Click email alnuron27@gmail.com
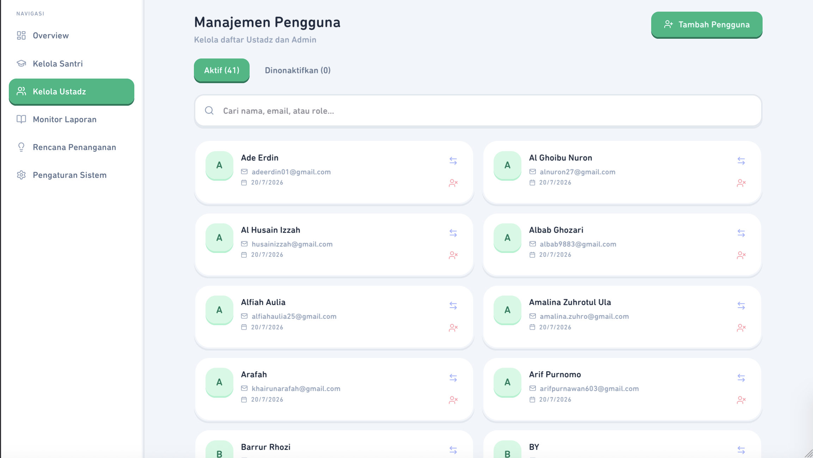This screenshot has height=458, width=813. click(577, 172)
